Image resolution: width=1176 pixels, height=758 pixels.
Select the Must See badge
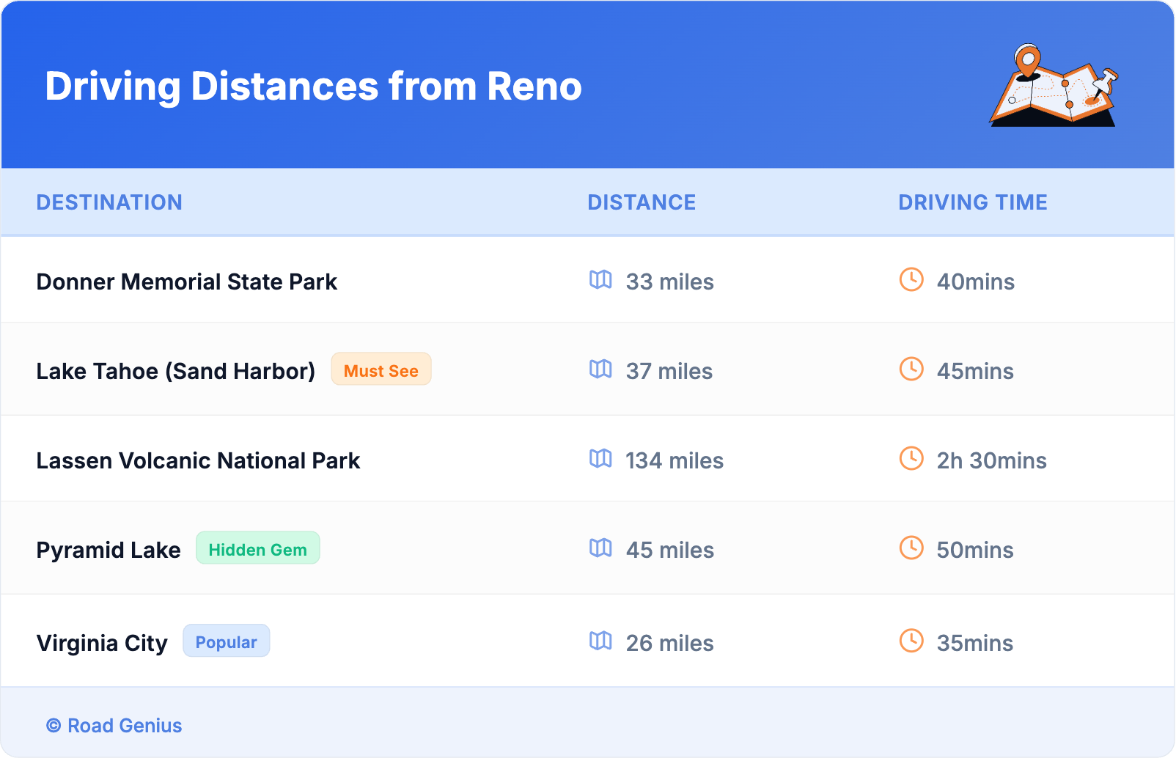point(381,370)
